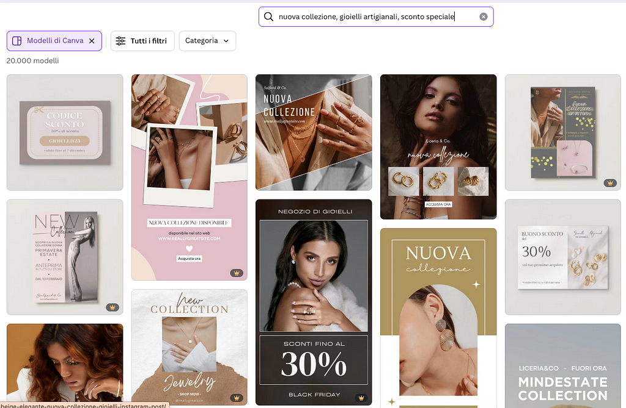
Task: Remove the Modelli di Canva filter
Action: [x=92, y=41]
